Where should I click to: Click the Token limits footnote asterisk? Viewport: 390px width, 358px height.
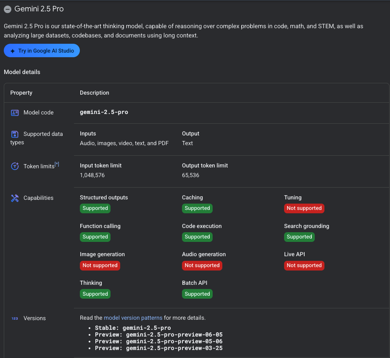tap(57, 164)
